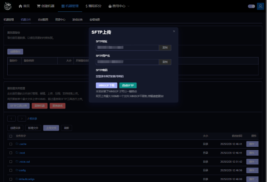Click the SFTP用户名 input field
The height and width of the screenshot is (182, 267).
pyautogui.click(x=127, y=62)
